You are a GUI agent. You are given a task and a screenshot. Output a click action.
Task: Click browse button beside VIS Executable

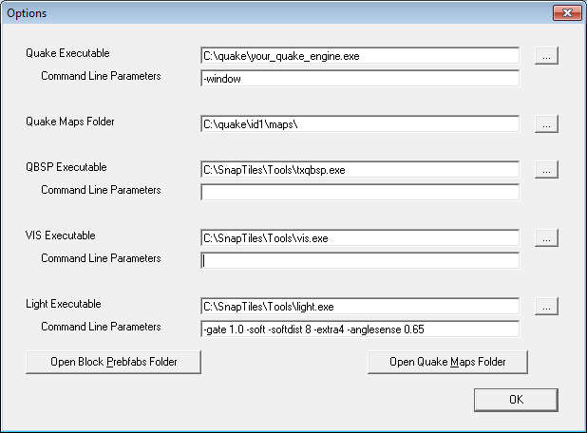(545, 238)
